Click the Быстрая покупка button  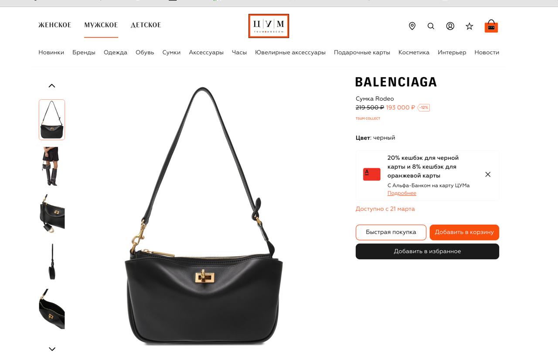pos(391,232)
